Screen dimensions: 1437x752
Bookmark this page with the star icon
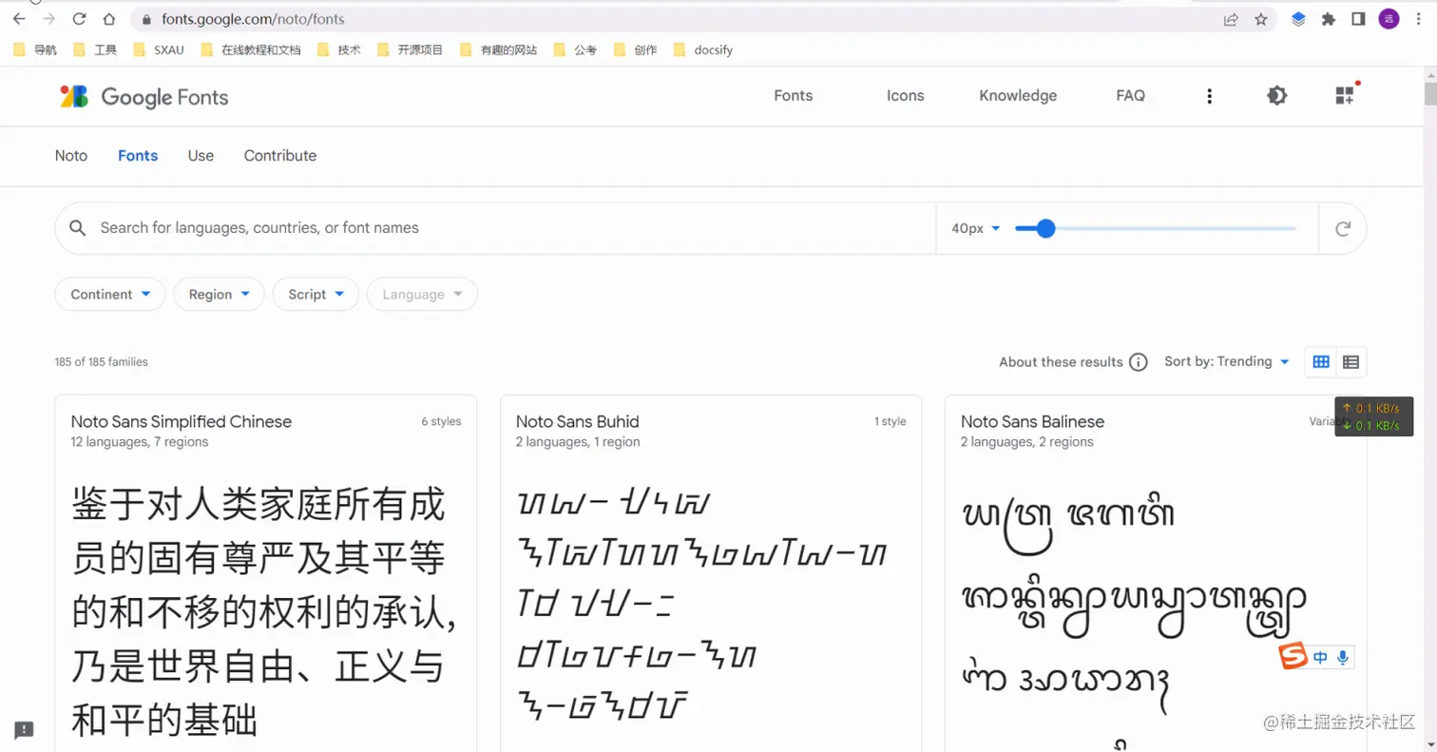[1261, 19]
